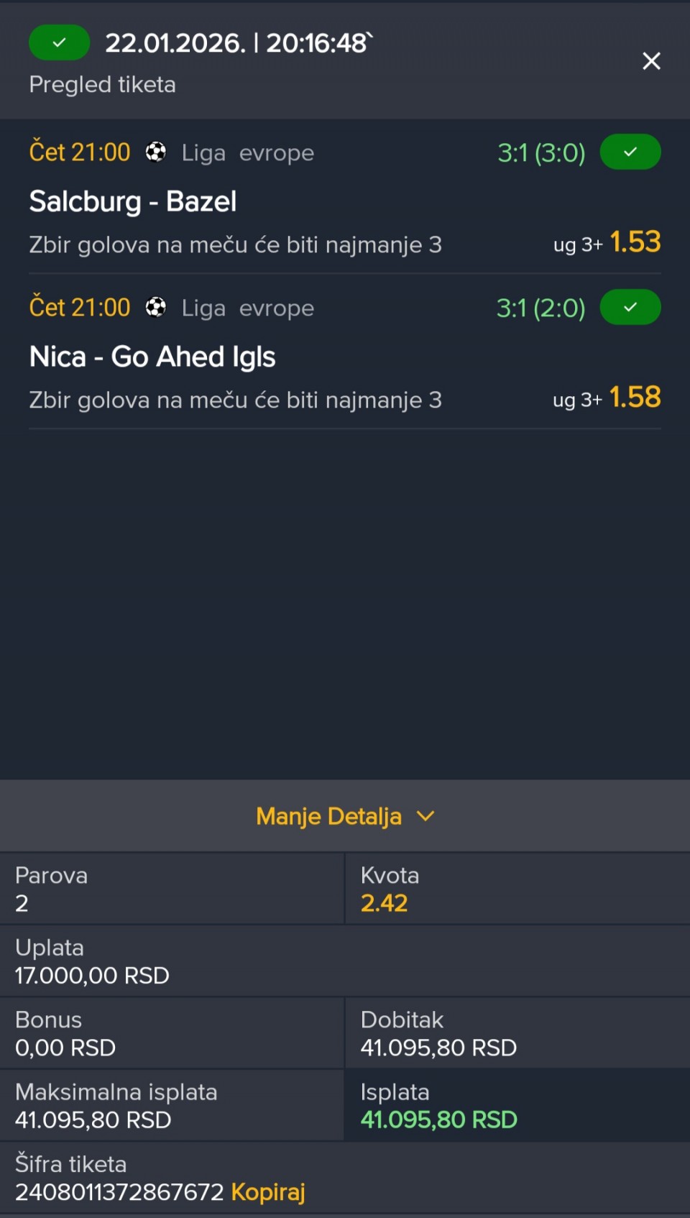This screenshot has height=1218, width=690.
Task: Open the Nica - Go Ahed Igls match
Action: click(x=152, y=357)
